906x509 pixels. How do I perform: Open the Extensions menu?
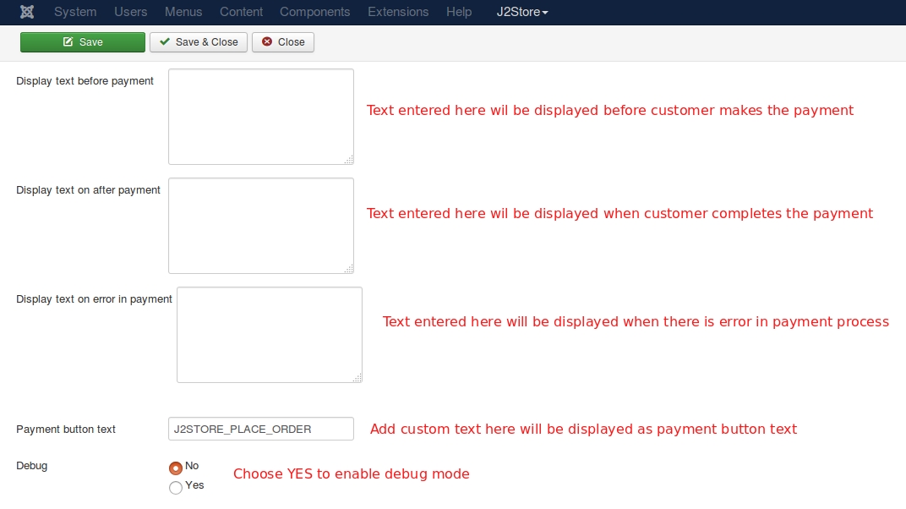coord(398,12)
